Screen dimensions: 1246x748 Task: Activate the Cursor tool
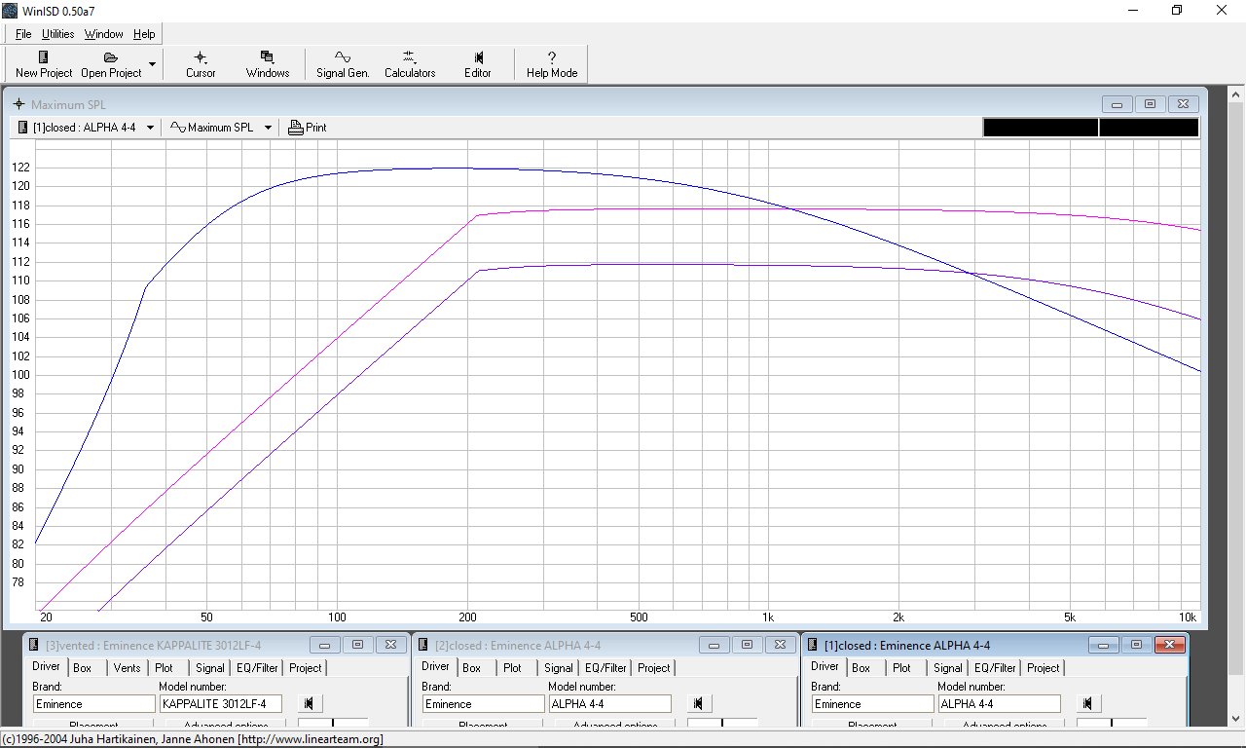(201, 64)
